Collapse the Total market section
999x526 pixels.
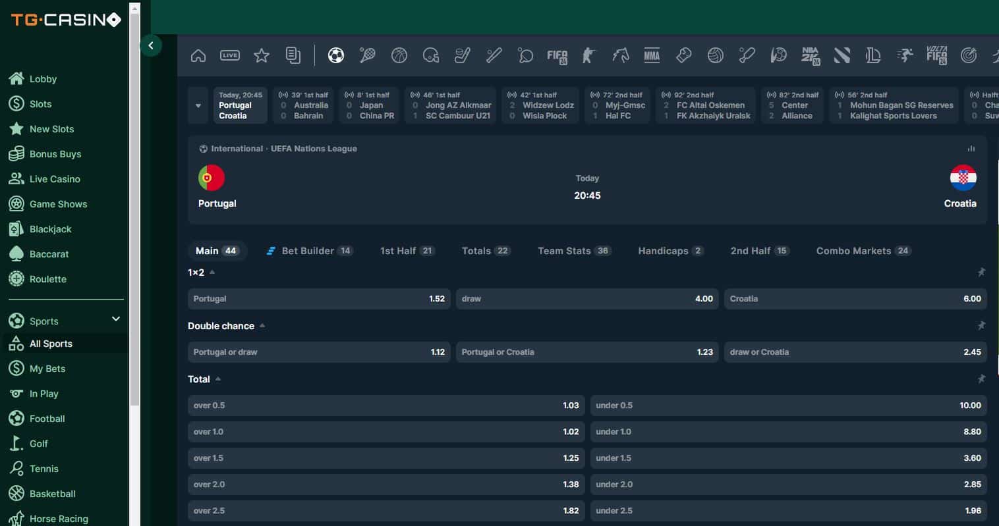(218, 379)
